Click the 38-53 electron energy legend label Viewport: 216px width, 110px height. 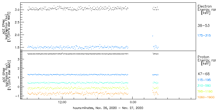(x=204, y=25)
